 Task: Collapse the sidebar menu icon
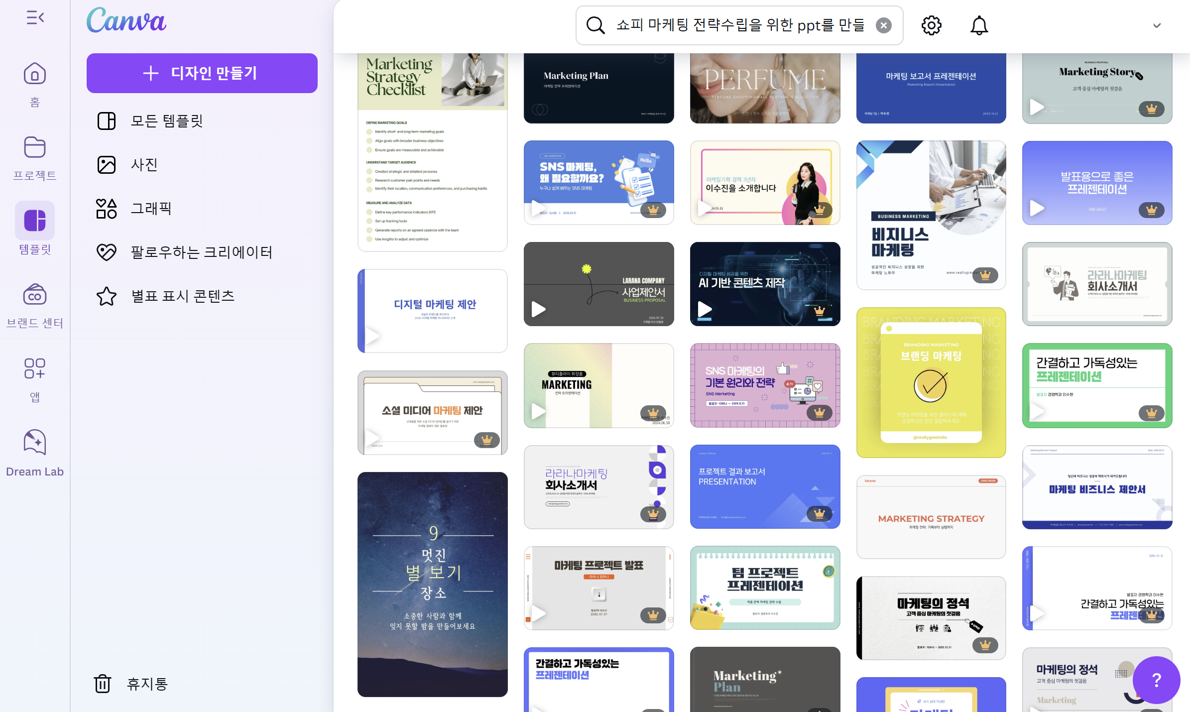(35, 18)
